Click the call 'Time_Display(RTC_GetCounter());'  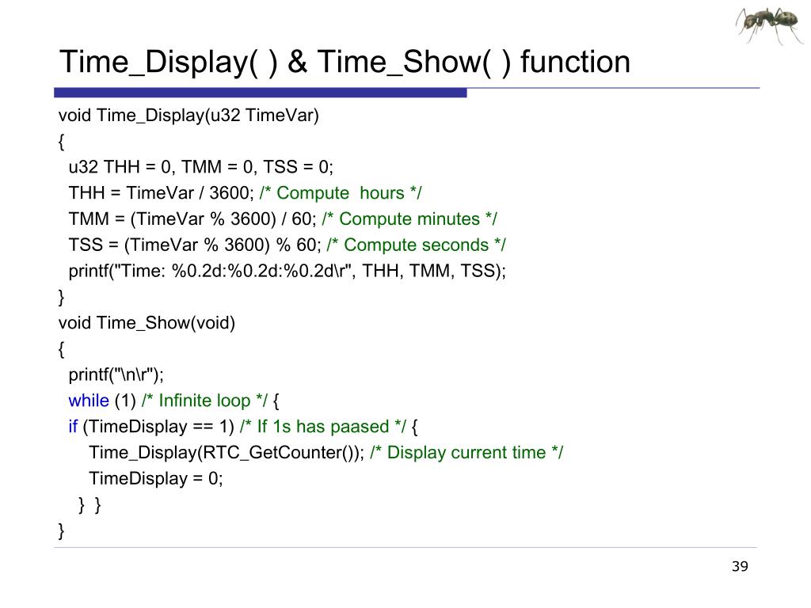click(x=227, y=453)
